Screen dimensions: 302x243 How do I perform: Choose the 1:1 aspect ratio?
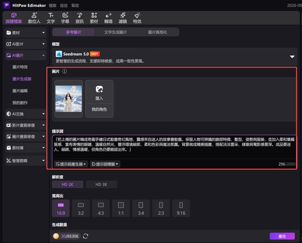pos(121,208)
